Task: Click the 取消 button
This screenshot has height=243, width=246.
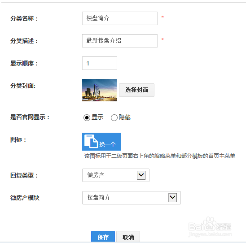Action: (x=128, y=237)
